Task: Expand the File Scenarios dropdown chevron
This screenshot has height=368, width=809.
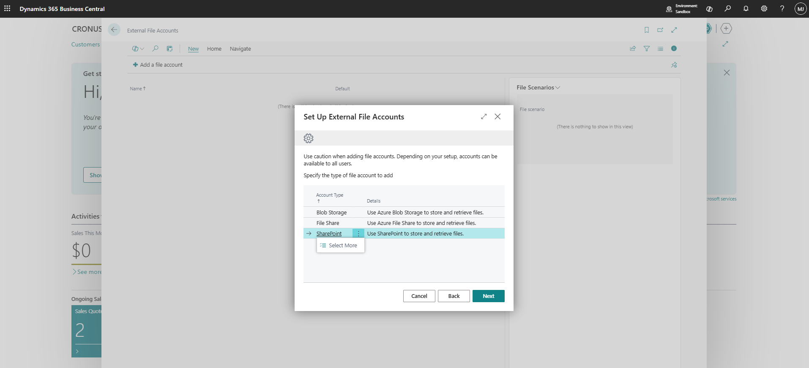Action: tap(558, 87)
